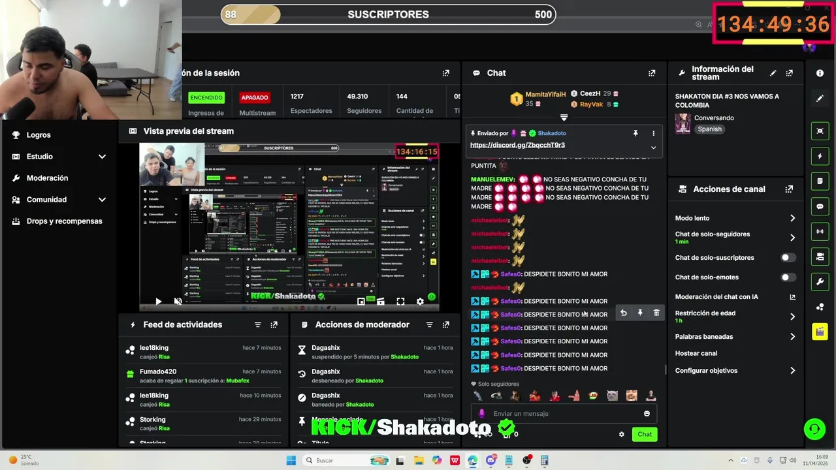Image resolution: width=836 pixels, height=470 pixels.
Task: Pin the hovered Safes0 chat message
Action: pyautogui.click(x=640, y=313)
